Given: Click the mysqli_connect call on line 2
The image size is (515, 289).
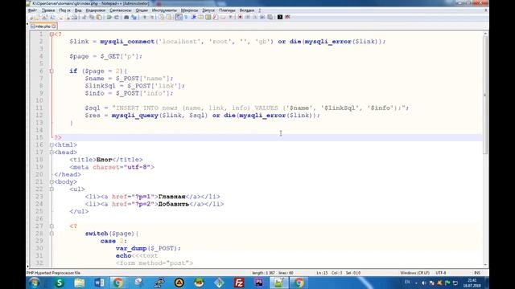Looking at the screenshot, I should 127,42.
